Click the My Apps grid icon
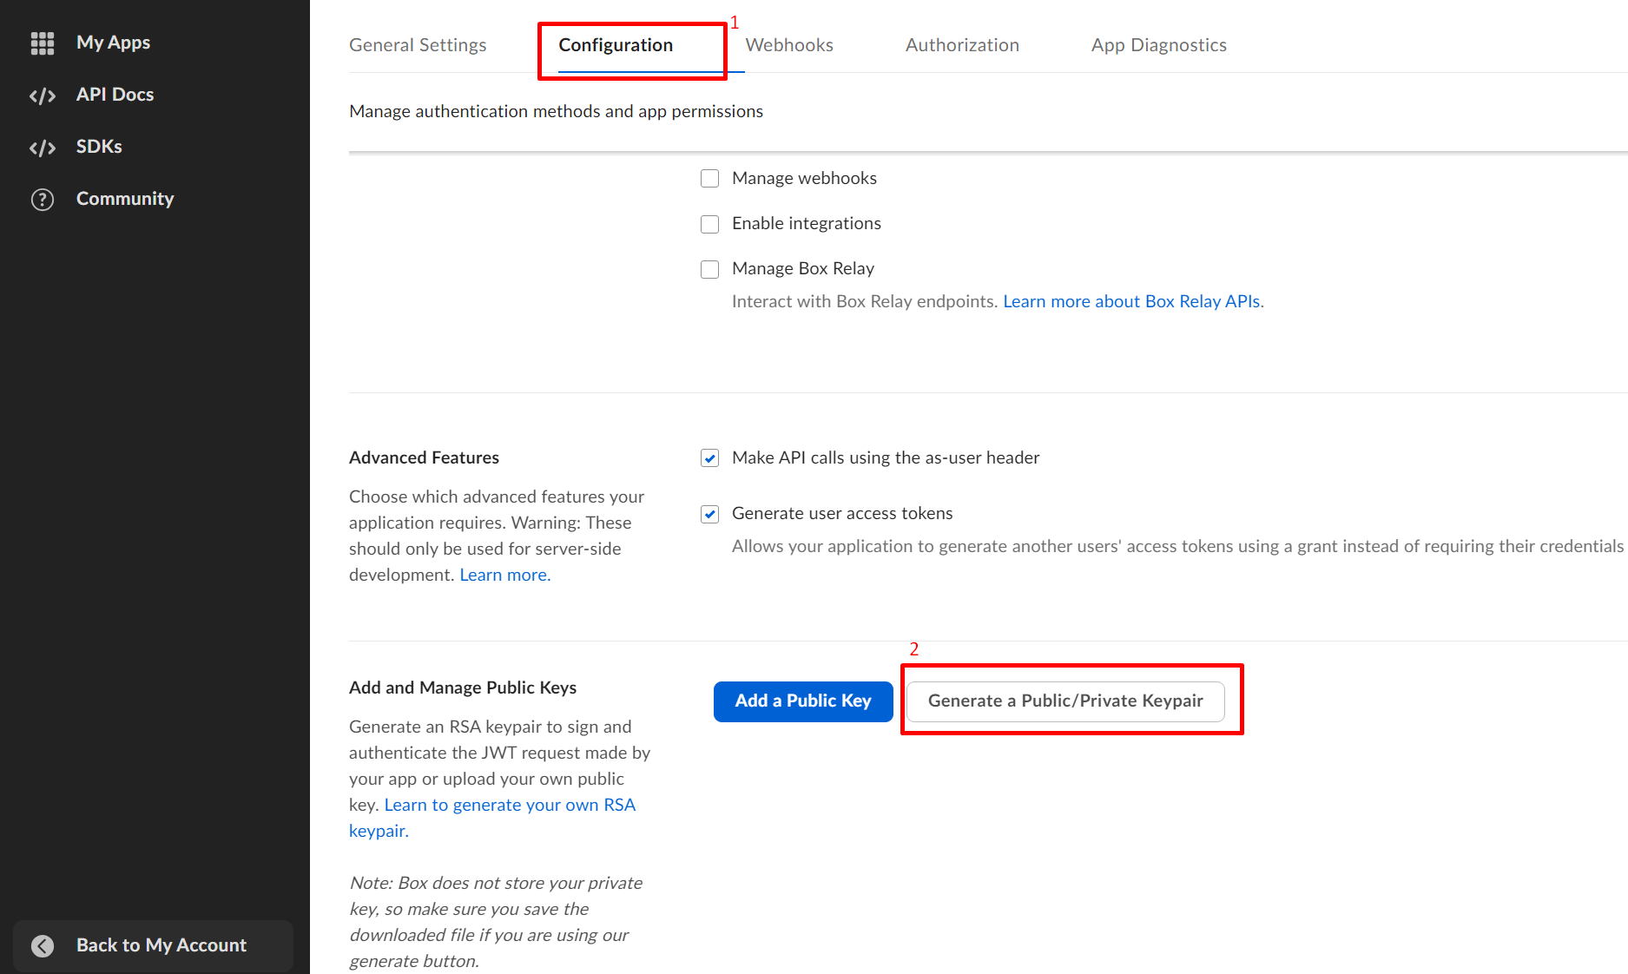1628x974 pixels. click(x=43, y=43)
